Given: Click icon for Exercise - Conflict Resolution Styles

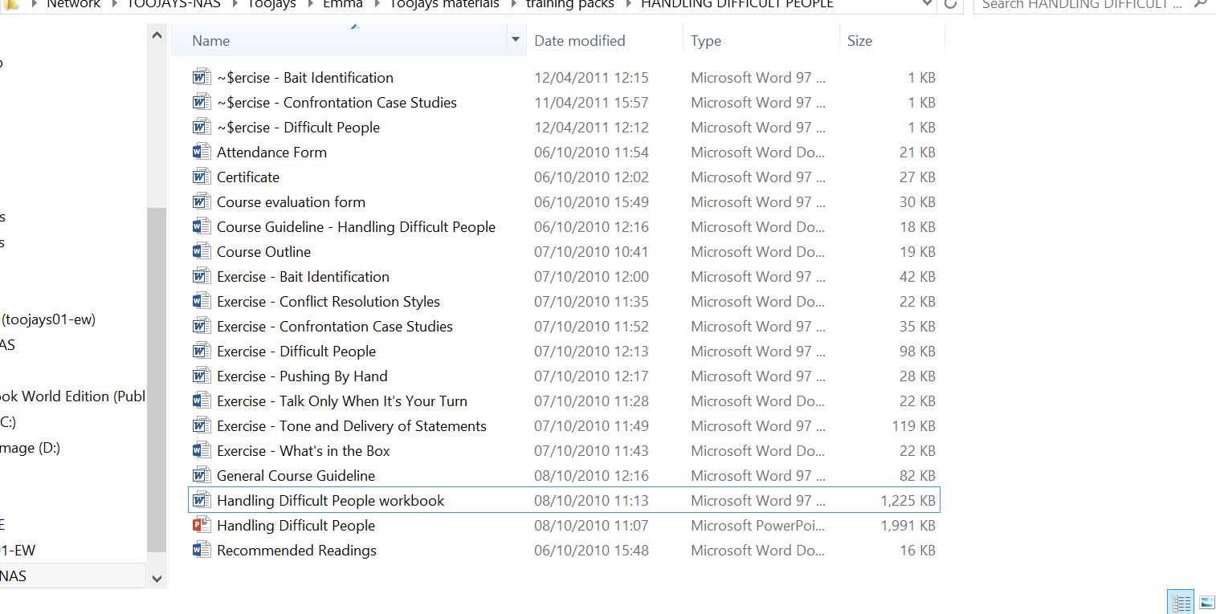Looking at the screenshot, I should point(202,301).
